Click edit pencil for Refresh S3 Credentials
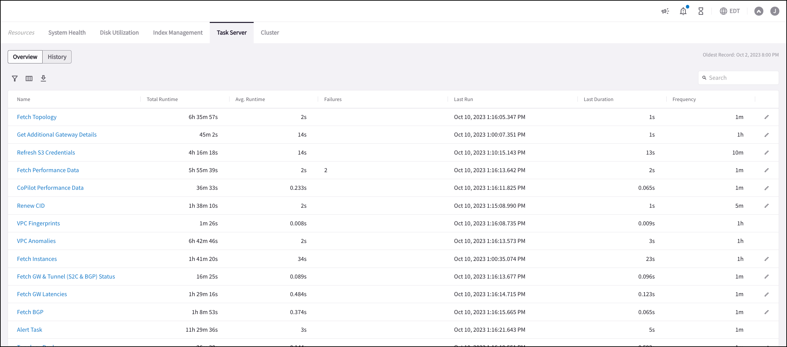Image resolution: width=787 pixels, height=347 pixels. pyautogui.click(x=766, y=153)
